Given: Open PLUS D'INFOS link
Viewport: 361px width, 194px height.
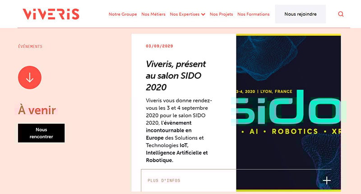Looking at the screenshot, I should click(164, 180).
